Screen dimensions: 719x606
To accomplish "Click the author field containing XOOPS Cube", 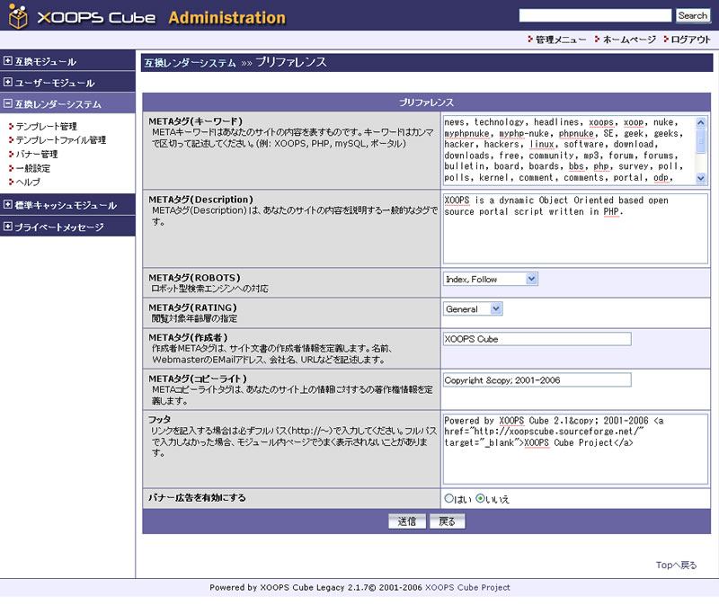I will (537, 339).
